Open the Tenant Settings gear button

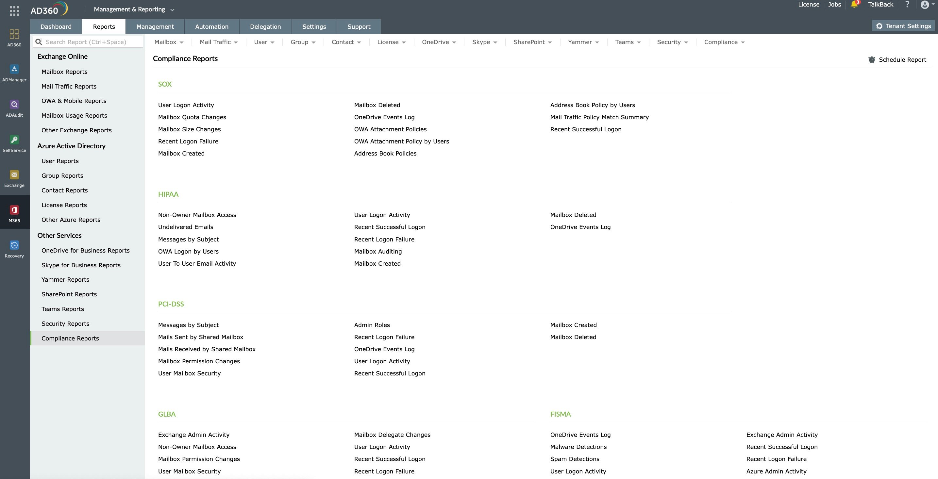click(x=903, y=26)
